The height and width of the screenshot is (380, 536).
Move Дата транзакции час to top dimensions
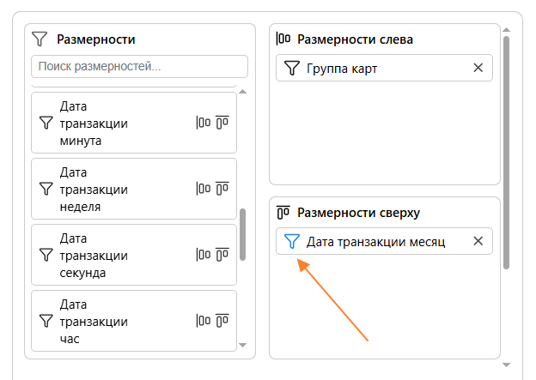coord(222,321)
